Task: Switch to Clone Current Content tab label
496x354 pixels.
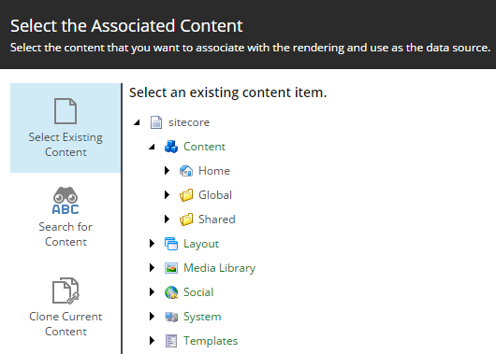Action: click(66, 324)
